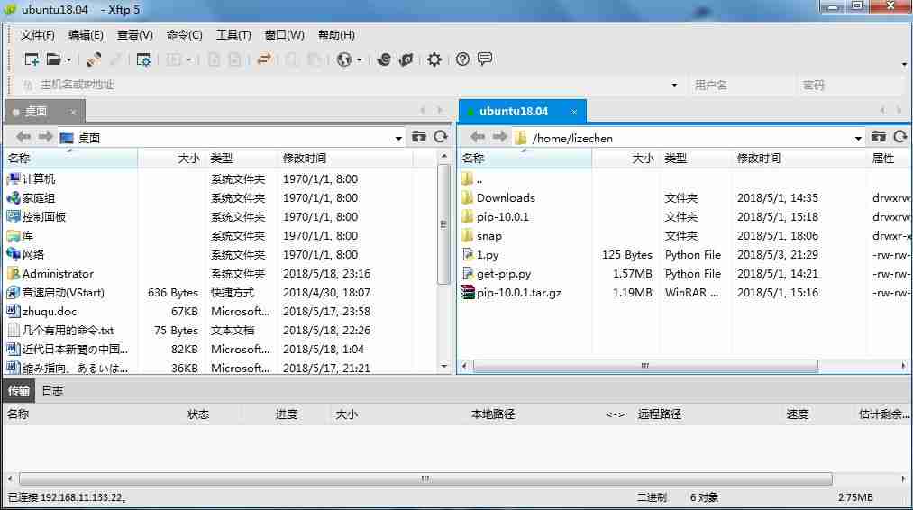Expand the Open Session dropdown arrow
The height and width of the screenshot is (510, 913).
68,60
